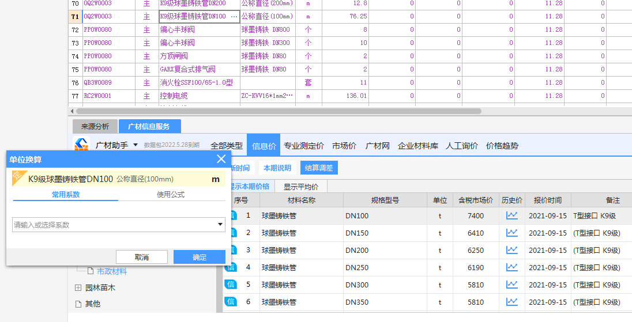
Task: Open the 广材助手 dropdown arrow
Action: pos(136,145)
